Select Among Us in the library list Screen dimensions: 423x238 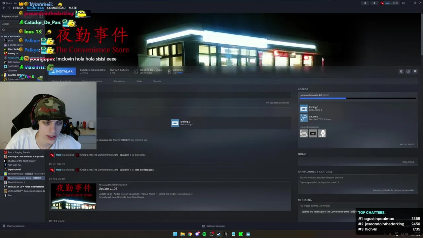[13, 54]
